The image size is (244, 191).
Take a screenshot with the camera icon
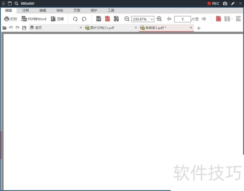tap(225, 3)
